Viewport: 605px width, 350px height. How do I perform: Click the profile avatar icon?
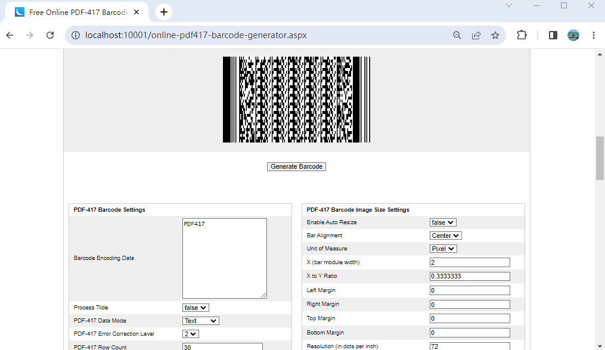tap(573, 35)
